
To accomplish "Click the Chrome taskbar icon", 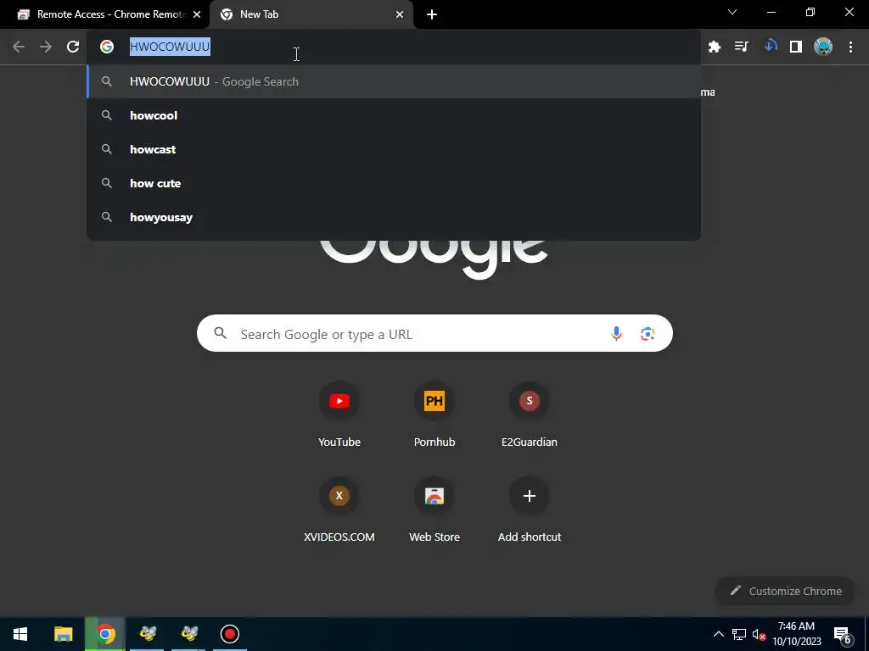I will tap(105, 634).
